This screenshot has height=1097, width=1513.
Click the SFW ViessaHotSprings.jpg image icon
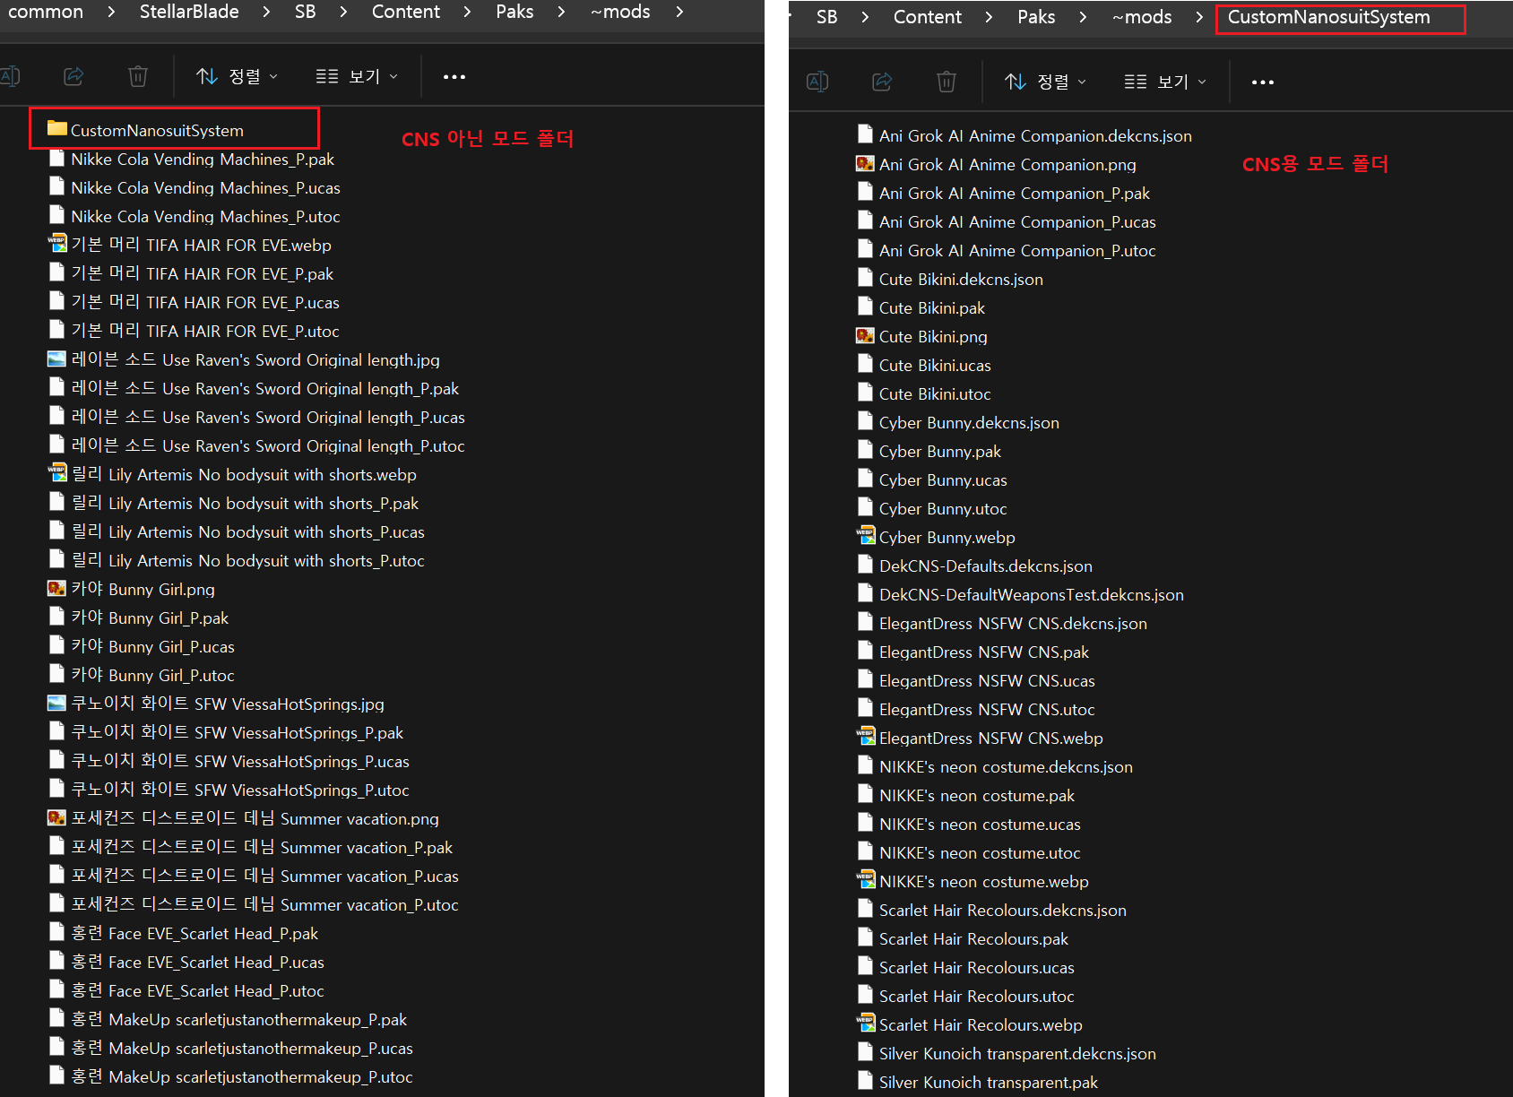pyautogui.click(x=56, y=703)
